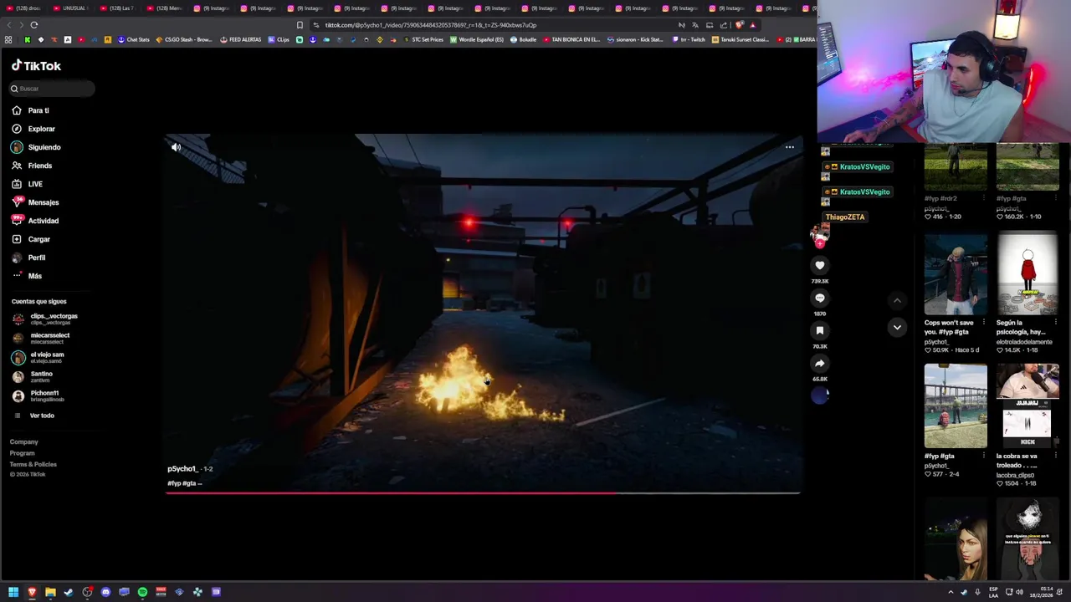Expand the Company footer section
Viewport: 1071px width, 602px height.
click(x=24, y=441)
